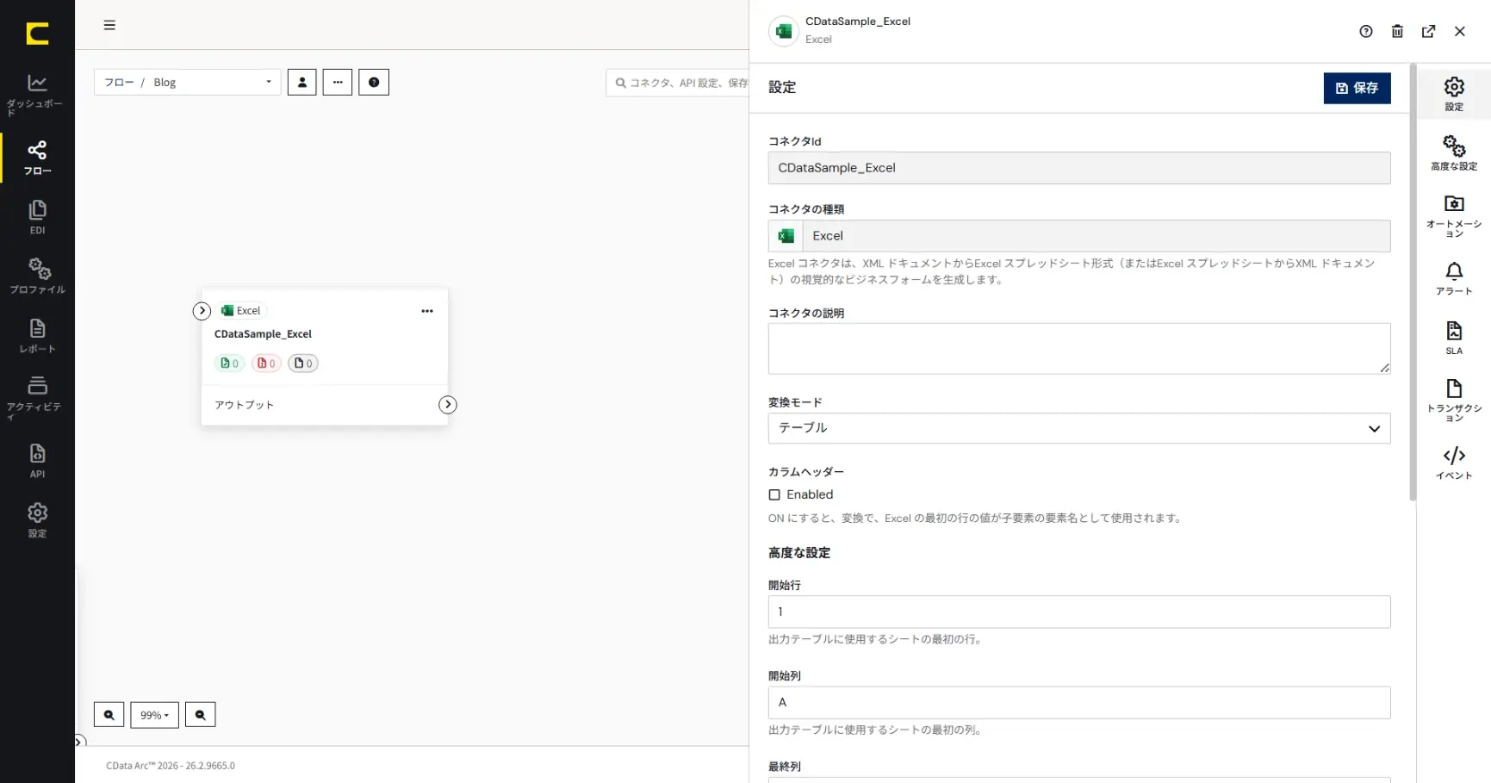Viewport: 1491px width, 783px height.
Task: Click the 保存 save button
Action: [1357, 88]
